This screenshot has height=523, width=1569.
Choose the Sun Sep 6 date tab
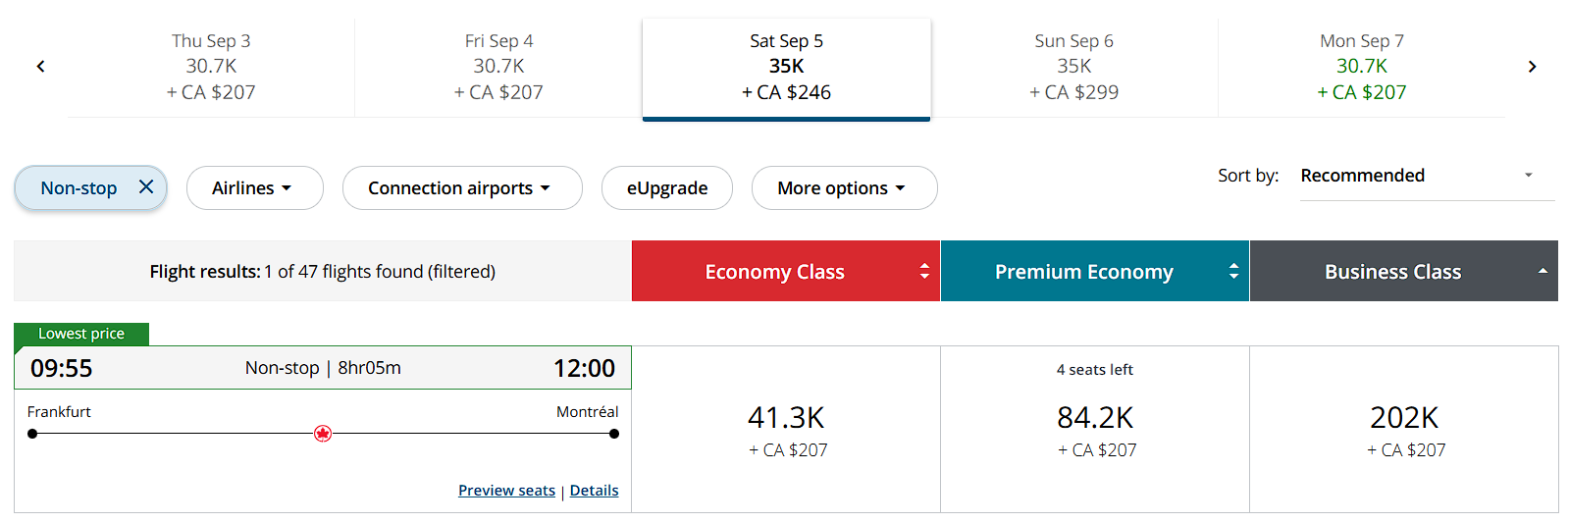pos(1073,67)
